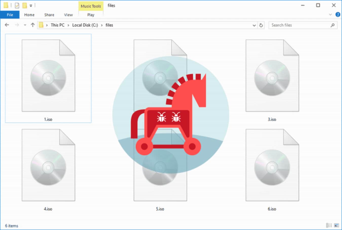Image resolution: width=342 pixels, height=230 pixels.
Task: Switch to the Home ribbon tab
Action: click(29, 15)
